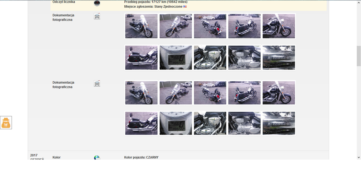The height and width of the screenshot is (192, 361).
Task: Open second thumbnail in top row showing windshield
Action: pos(176,26)
